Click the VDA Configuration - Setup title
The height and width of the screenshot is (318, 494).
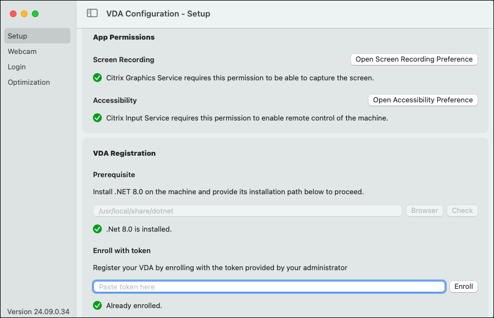(158, 14)
